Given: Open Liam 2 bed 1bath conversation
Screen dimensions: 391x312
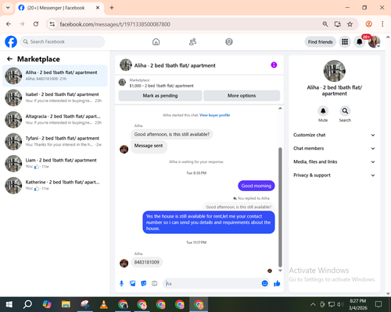Looking at the screenshot, I should 55,163.
